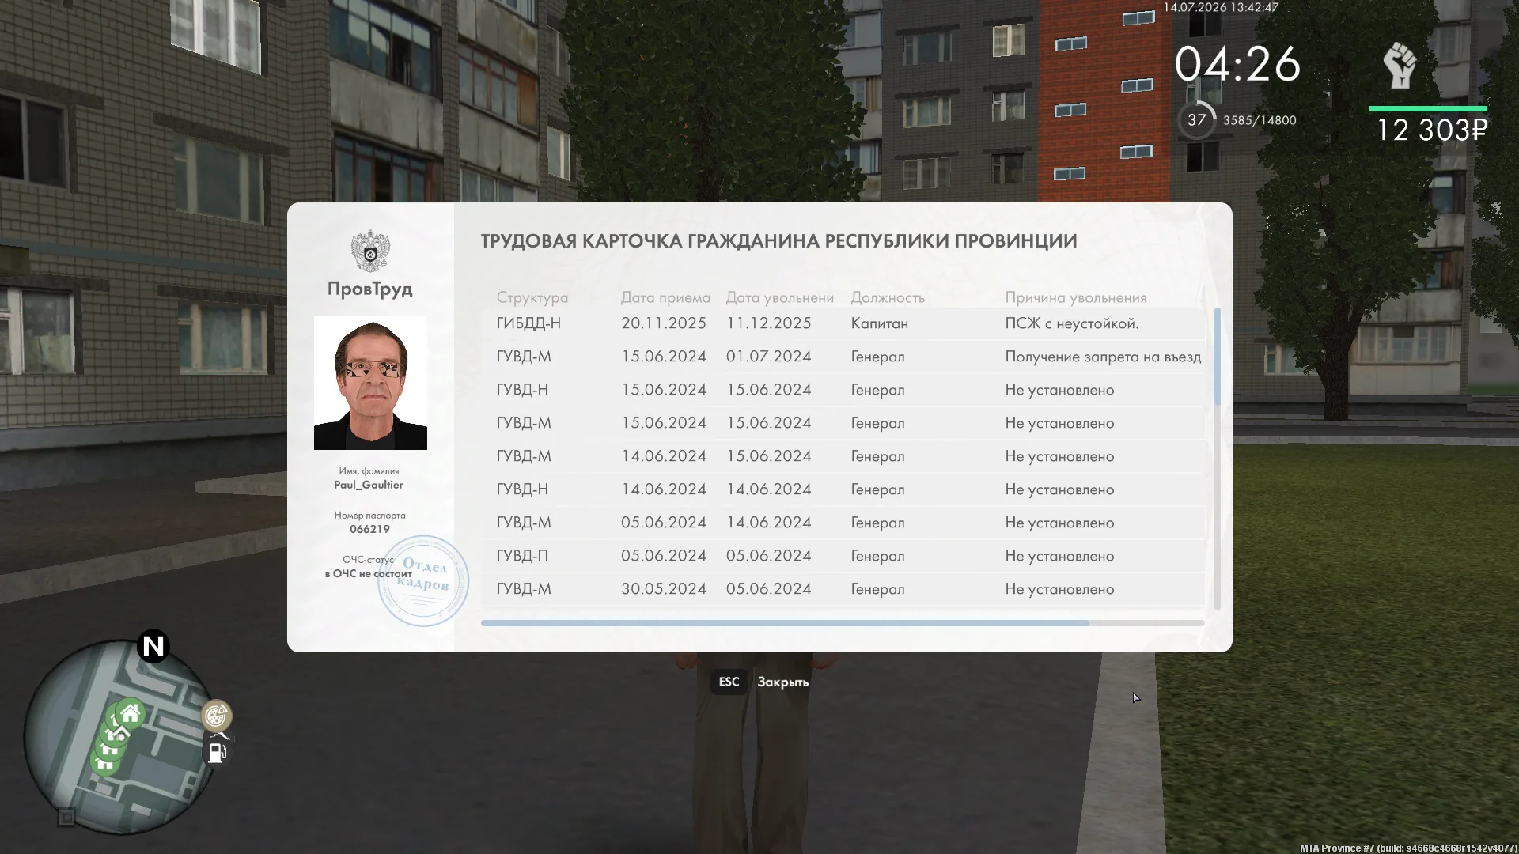Click the ПровТруд coat of arms emblem
The width and height of the screenshot is (1519, 854).
coord(370,251)
